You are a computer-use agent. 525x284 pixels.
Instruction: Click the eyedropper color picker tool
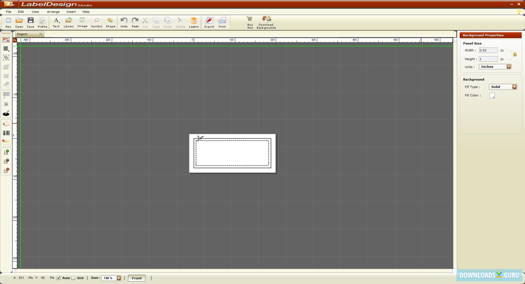click(x=6, y=113)
